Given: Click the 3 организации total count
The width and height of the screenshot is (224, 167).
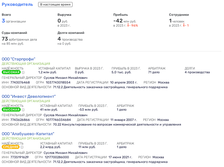Looking at the screenshot, I should click(14, 21).
